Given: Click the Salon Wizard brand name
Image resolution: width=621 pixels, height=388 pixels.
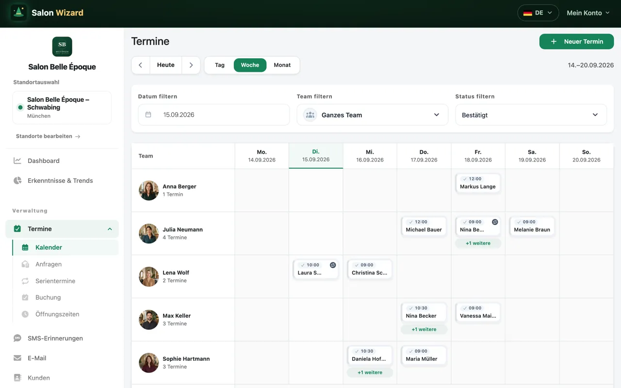Looking at the screenshot, I should pos(57,13).
